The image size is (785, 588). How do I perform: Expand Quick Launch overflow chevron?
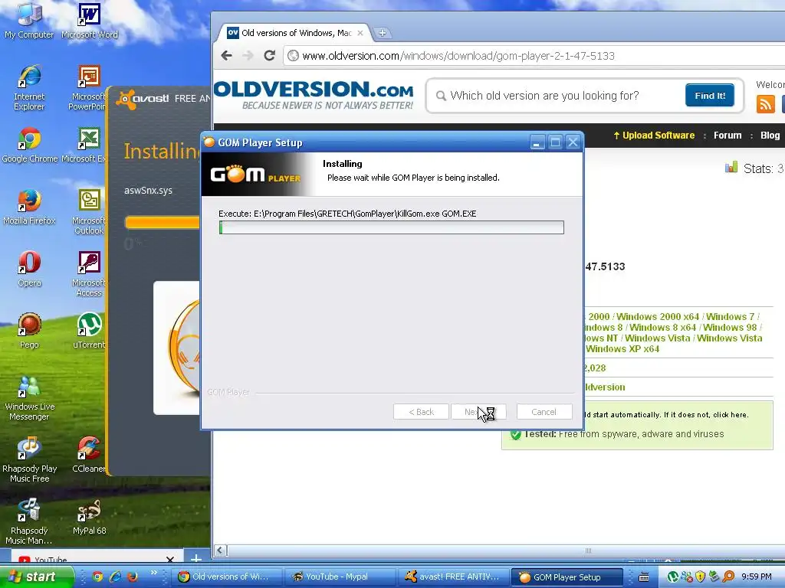(x=153, y=573)
